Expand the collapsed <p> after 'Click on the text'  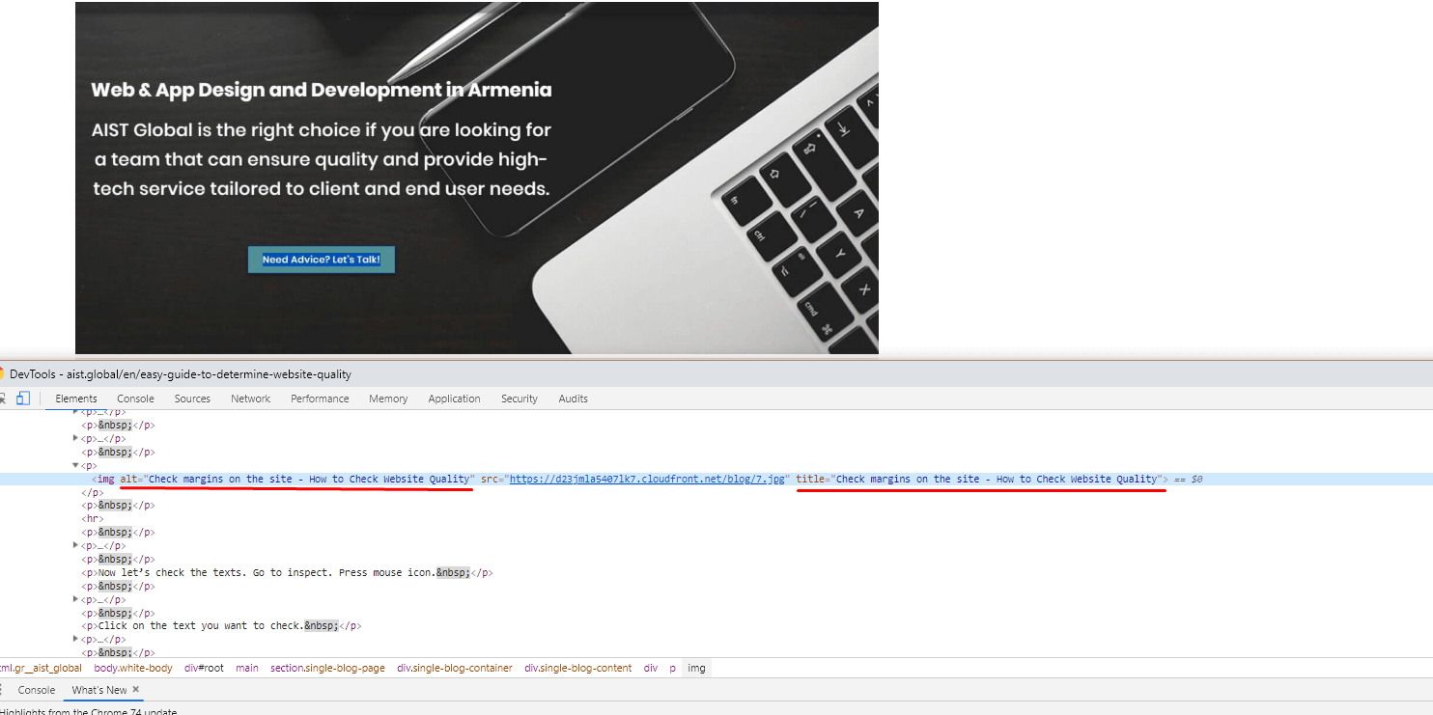(x=76, y=639)
